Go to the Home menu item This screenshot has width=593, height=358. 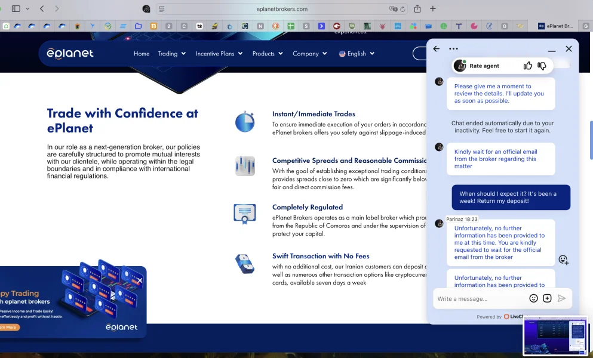[x=142, y=54]
